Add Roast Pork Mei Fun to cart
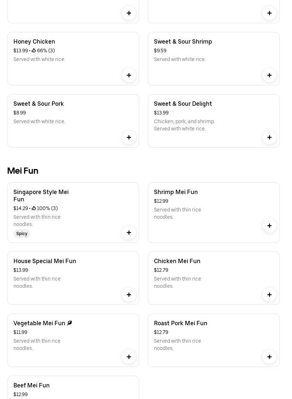The height and width of the screenshot is (399, 292). [269, 357]
